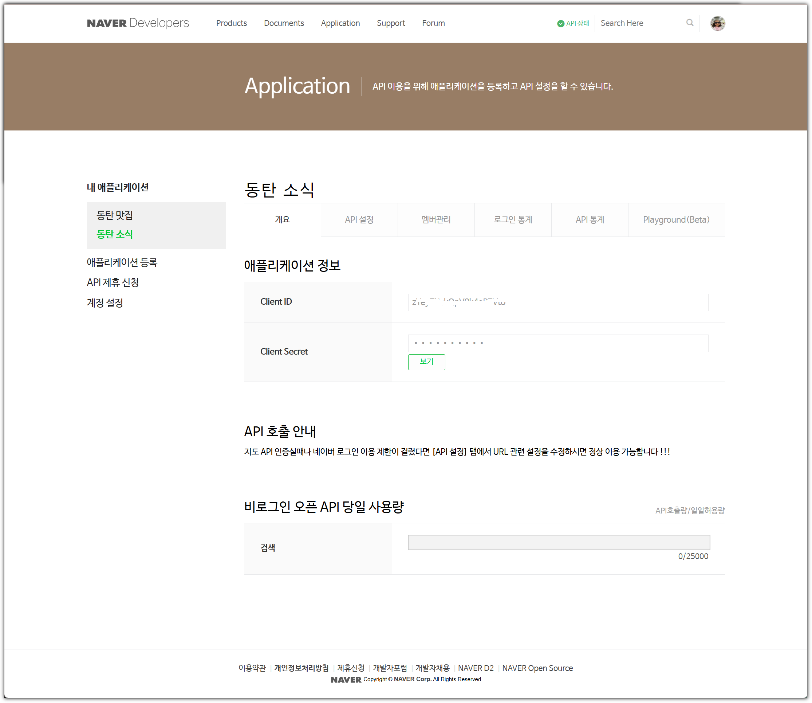Open the Support menu
Image resolution: width=812 pixels, height=703 pixels.
(391, 23)
